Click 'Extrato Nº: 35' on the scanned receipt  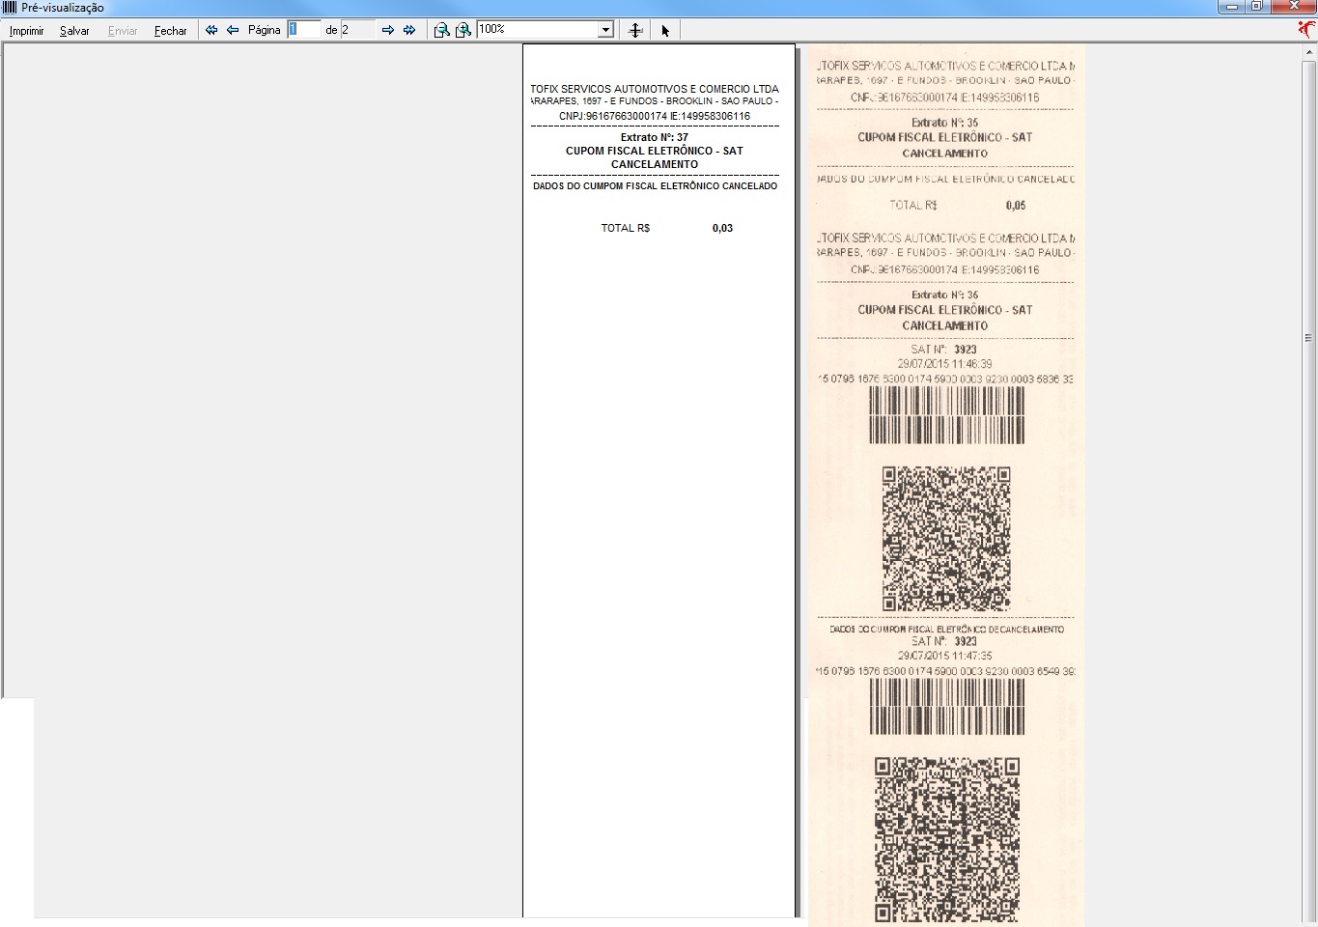coord(944,123)
